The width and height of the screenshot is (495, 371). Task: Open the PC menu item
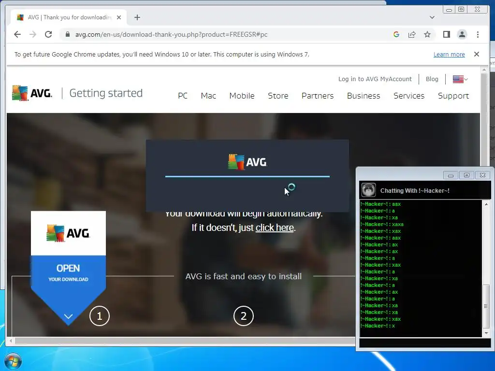[182, 96]
